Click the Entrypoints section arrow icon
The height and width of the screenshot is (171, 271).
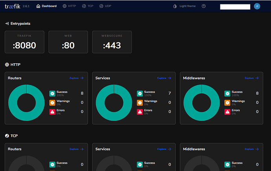7,23
